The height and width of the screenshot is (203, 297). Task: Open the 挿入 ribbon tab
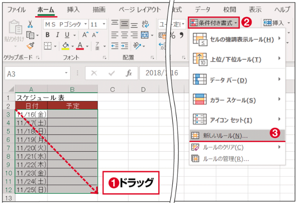(x=73, y=9)
